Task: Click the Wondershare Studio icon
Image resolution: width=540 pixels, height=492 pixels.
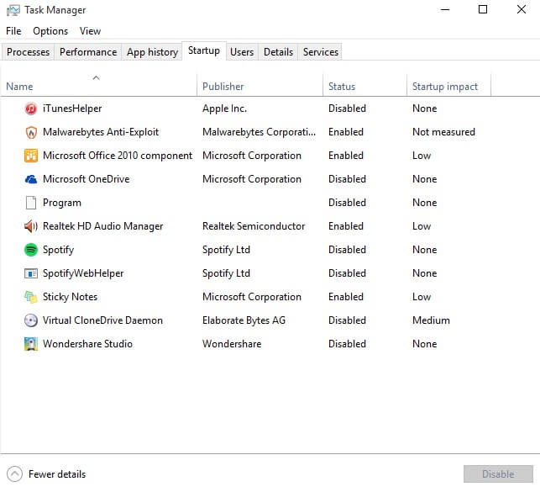Action: pos(30,344)
